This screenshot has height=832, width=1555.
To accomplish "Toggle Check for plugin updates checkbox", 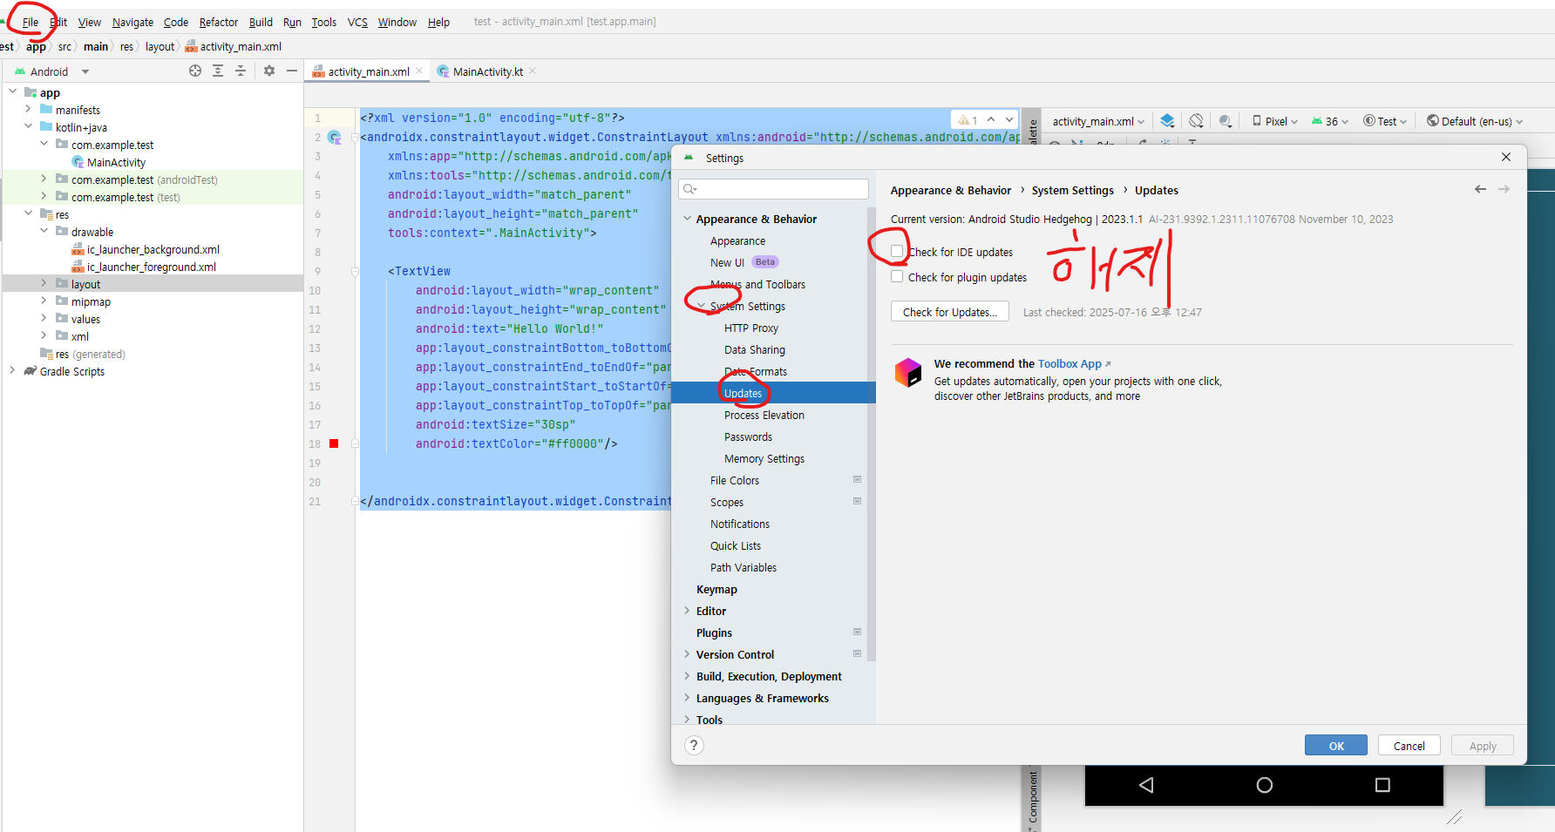I will click(x=897, y=277).
